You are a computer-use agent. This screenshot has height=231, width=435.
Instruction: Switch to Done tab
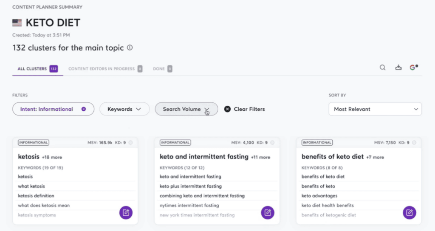[x=162, y=69]
